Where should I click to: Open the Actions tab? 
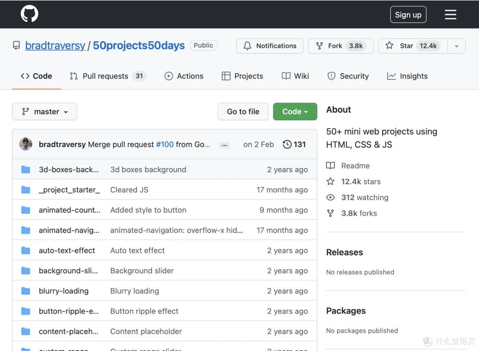[184, 76]
